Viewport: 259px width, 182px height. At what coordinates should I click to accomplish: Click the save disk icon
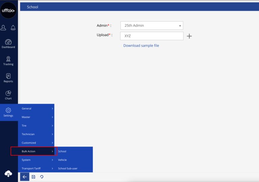[33, 177]
